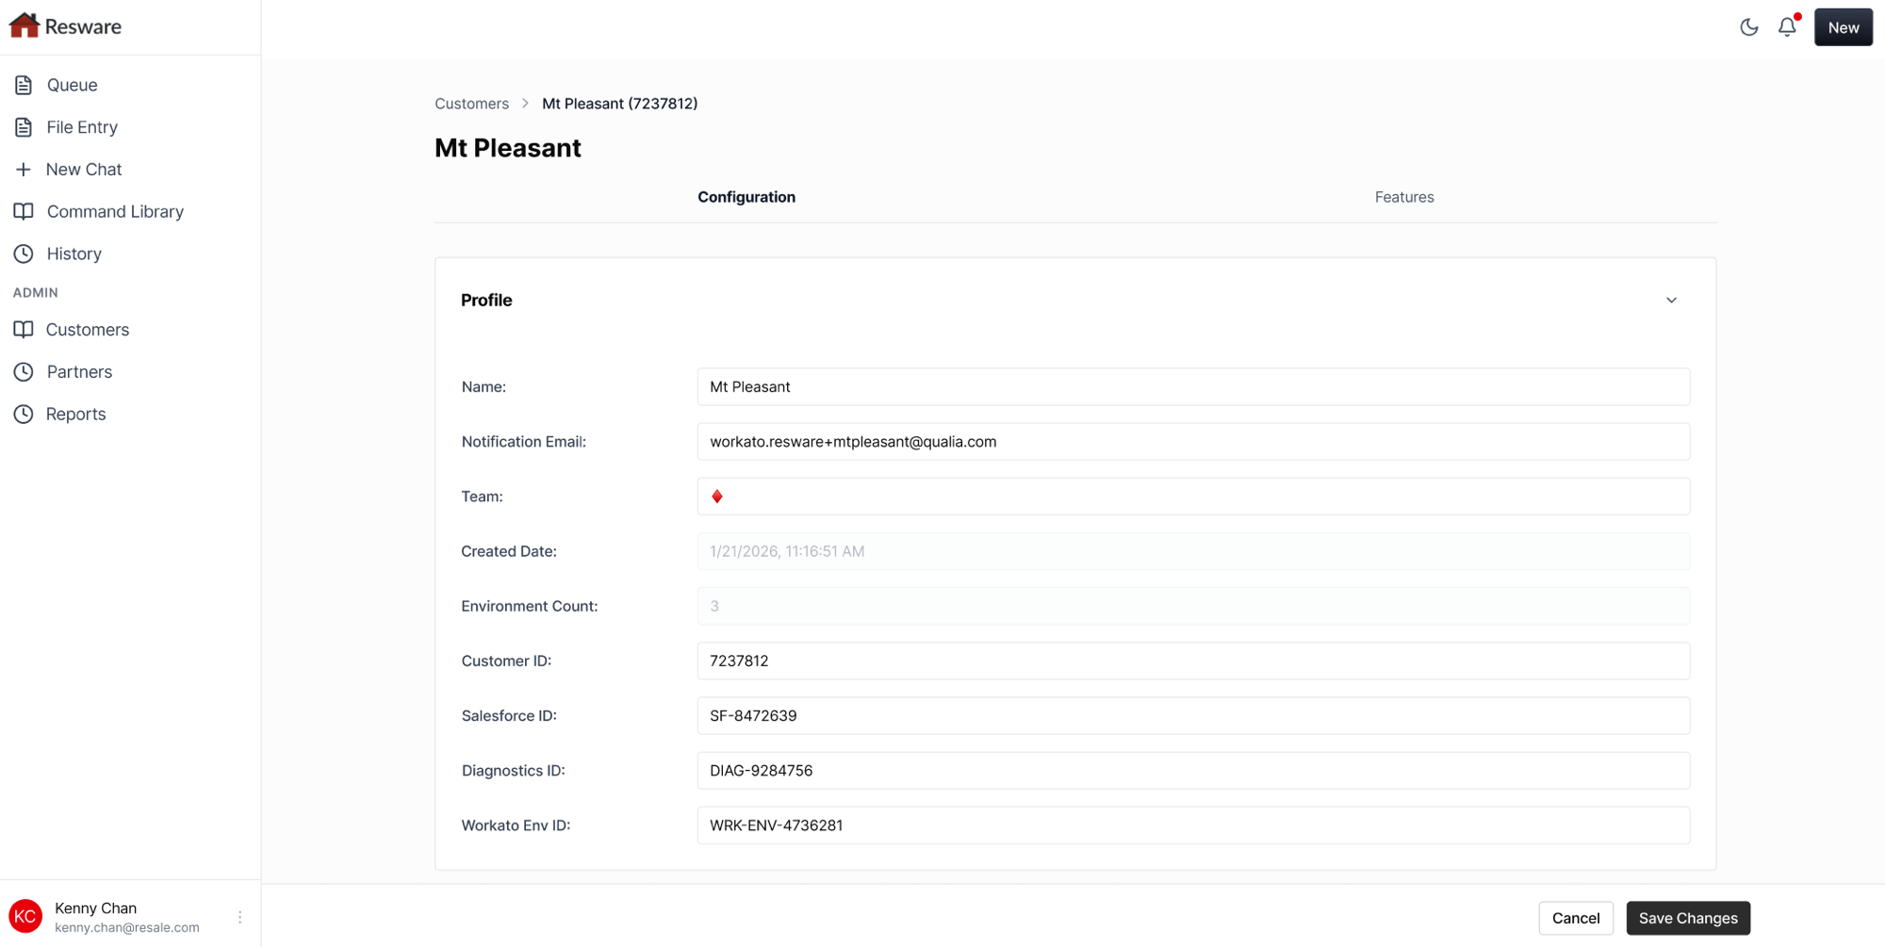Click the red diamond in the Team field
This screenshot has height=947, width=1885.
[717, 497]
